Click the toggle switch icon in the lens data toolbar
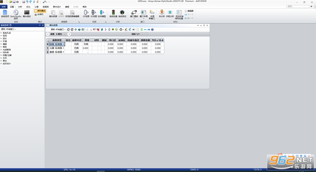 (x=134, y=29)
